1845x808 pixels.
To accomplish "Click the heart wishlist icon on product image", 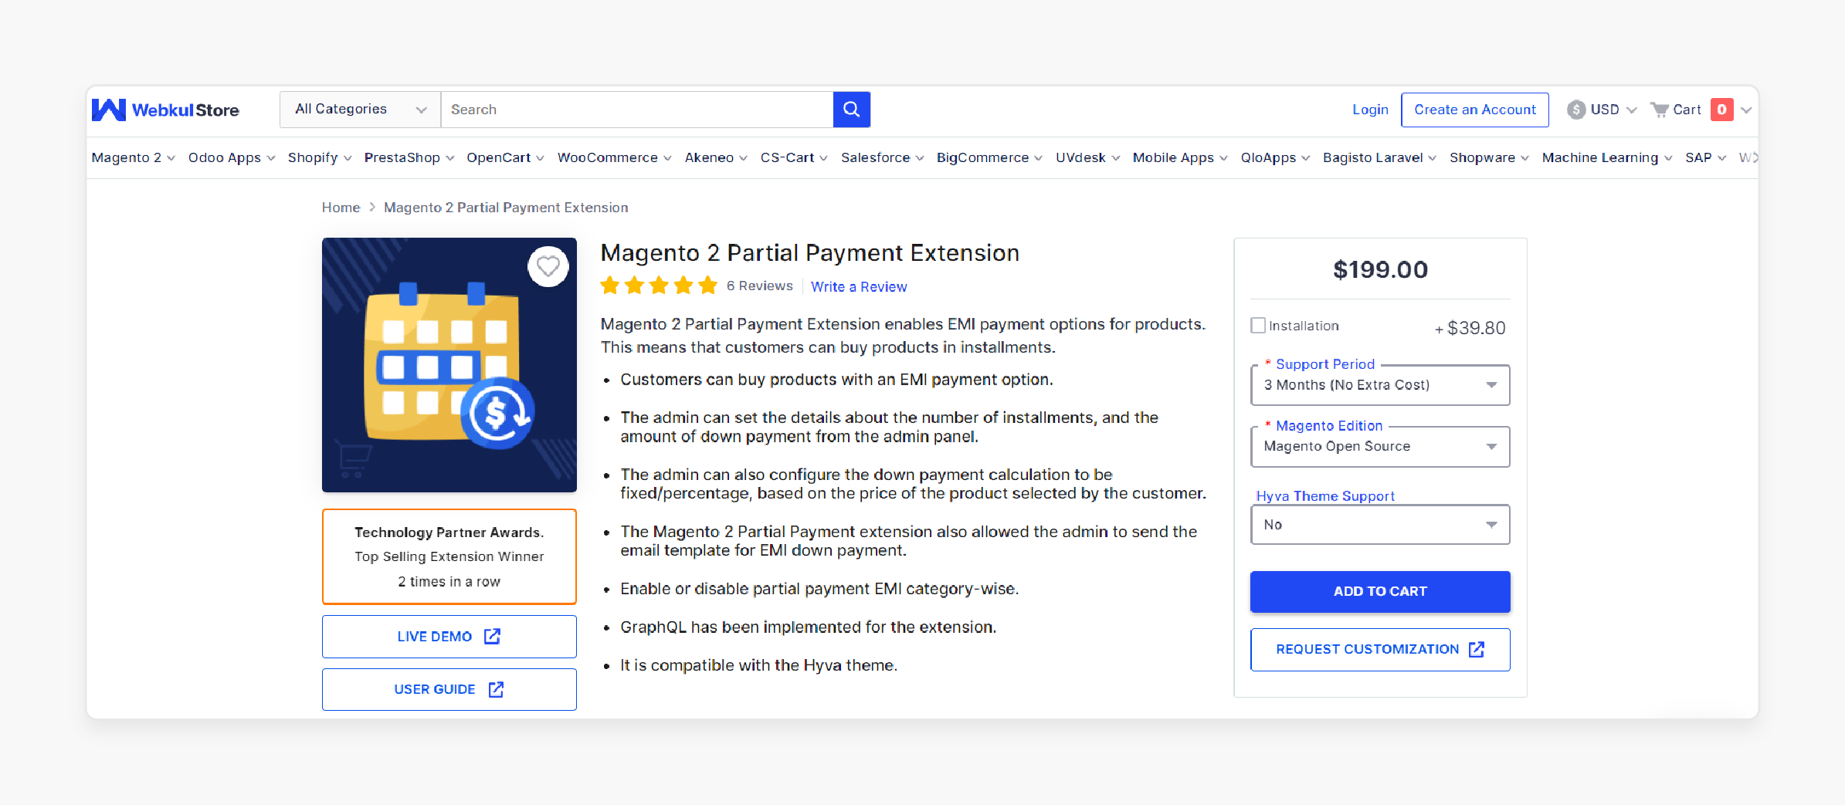I will coord(548,266).
